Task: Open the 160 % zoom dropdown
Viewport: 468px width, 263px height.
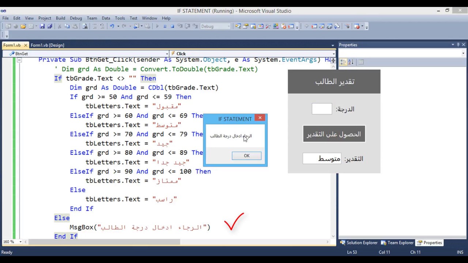Action: 20,242
